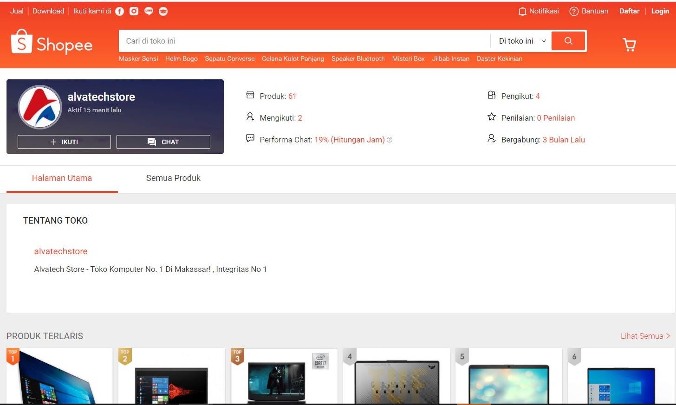Image resolution: width=676 pixels, height=405 pixels.
Task: Click the Jual link
Action: pos(17,11)
